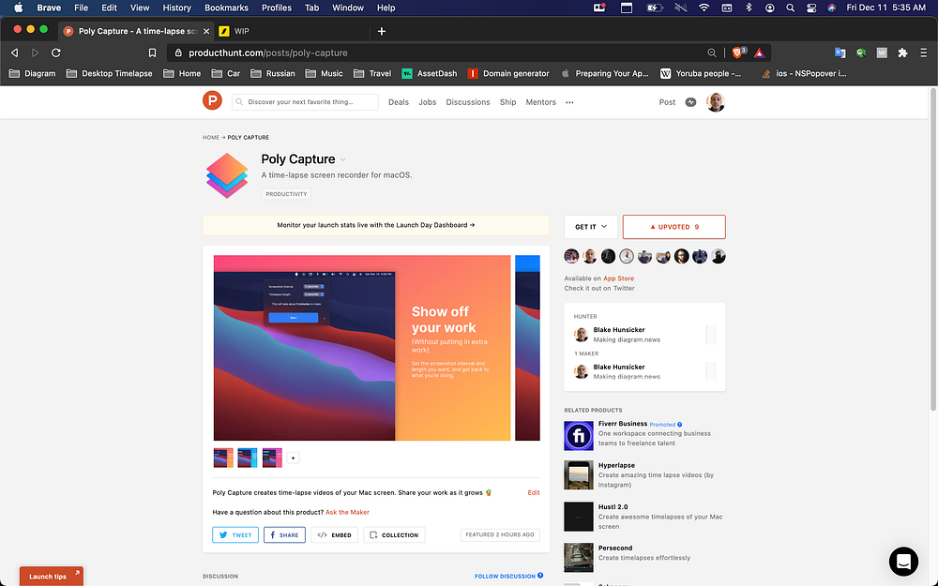Close the Poly Capture tab
Image resolution: width=938 pixels, height=586 pixels.
coord(206,31)
